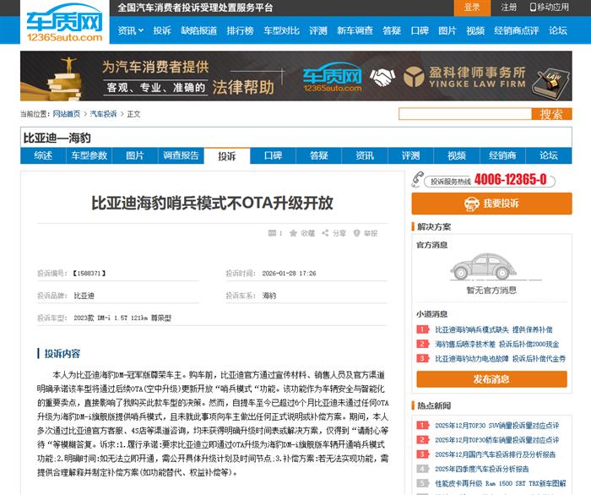Click the 收藏 star icon
The height and width of the screenshot is (495, 591).
click(292, 233)
